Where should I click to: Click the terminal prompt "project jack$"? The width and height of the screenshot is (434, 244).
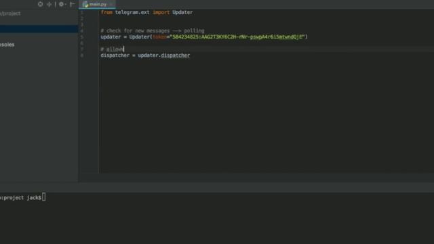(x=22, y=197)
